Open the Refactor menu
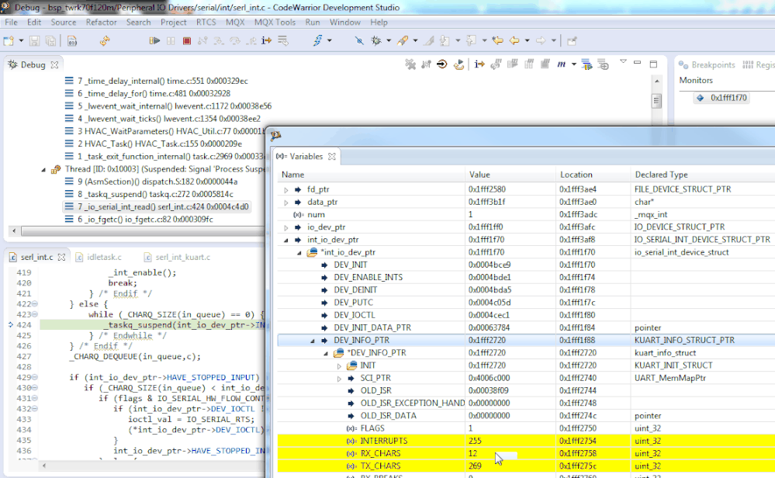 pos(101,22)
